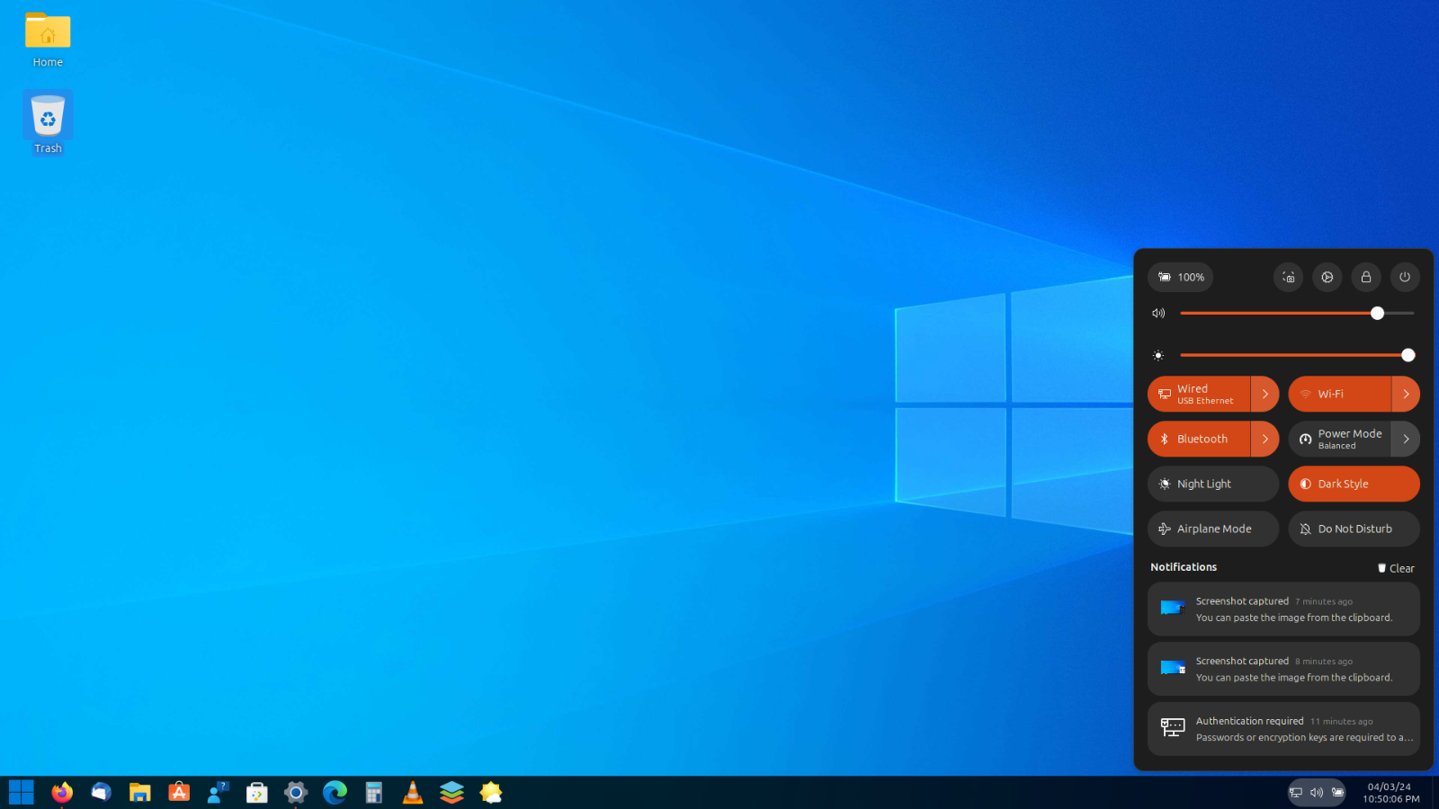Open the stacked layers app icon
This screenshot has width=1439, height=809.
pos(452,792)
